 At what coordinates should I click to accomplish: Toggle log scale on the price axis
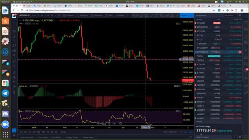point(186,132)
